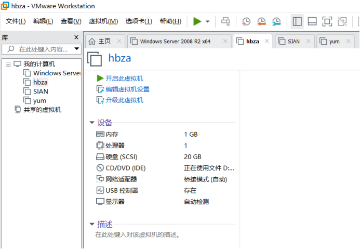Click the 显示器 display device icon
Screen dimensions: 360x249
click(100, 202)
